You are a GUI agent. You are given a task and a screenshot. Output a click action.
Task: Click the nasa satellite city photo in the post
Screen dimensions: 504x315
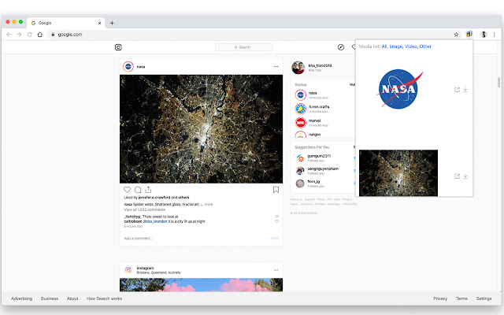202,129
